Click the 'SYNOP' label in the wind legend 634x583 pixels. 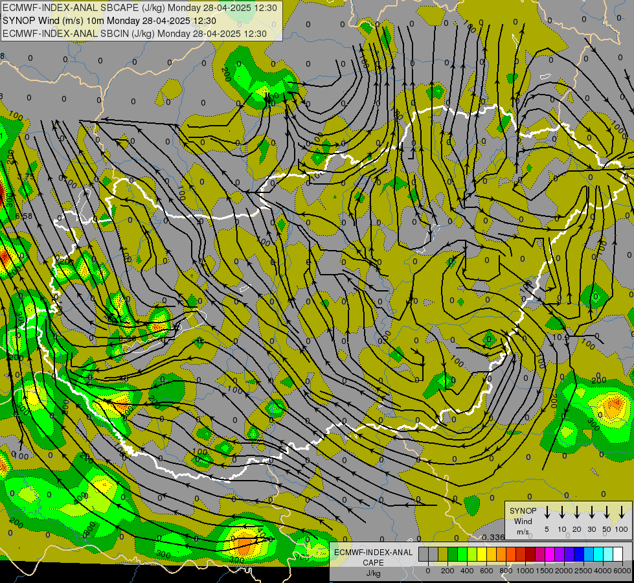tap(523, 510)
